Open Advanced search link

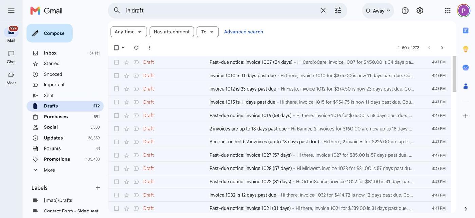click(x=244, y=32)
